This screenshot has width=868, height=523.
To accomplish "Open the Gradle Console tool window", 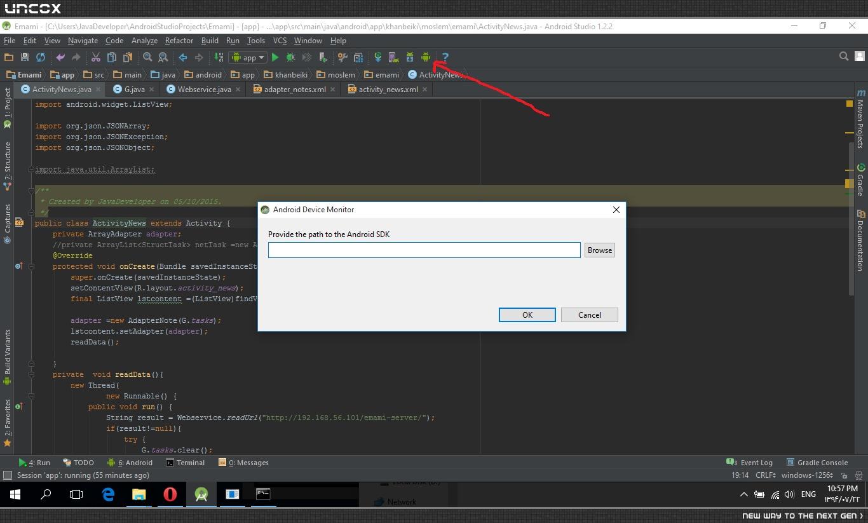I will (x=817, y=463).
